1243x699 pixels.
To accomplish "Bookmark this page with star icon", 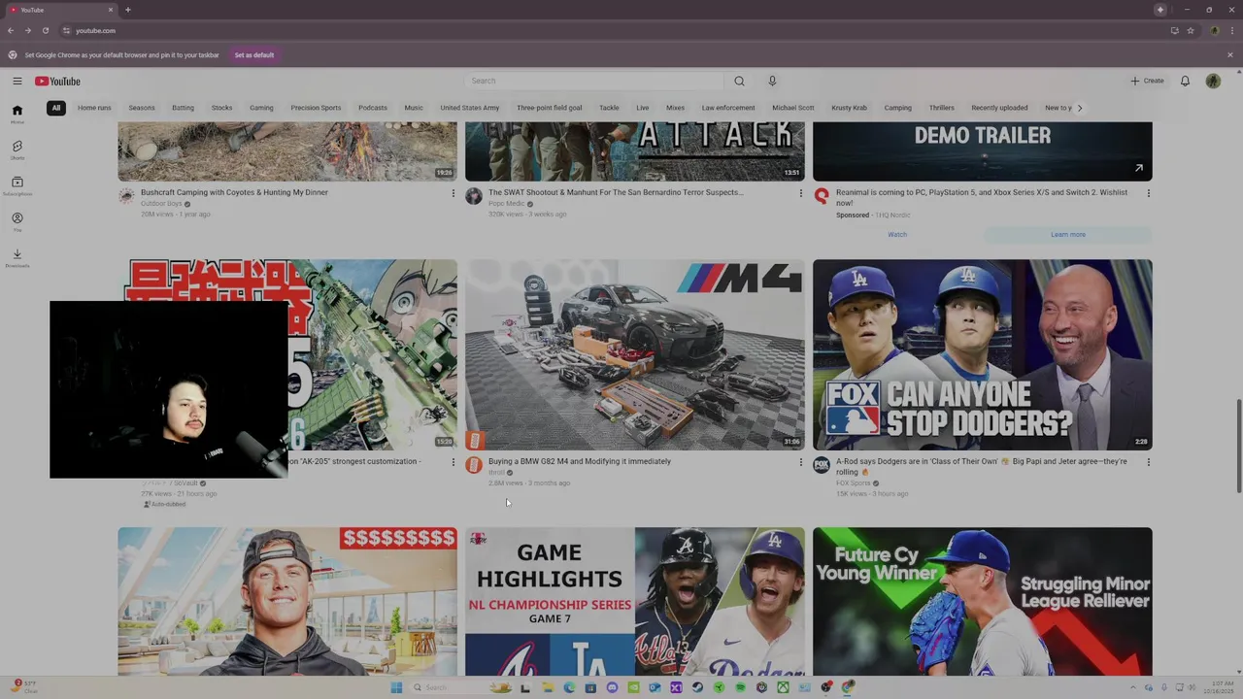I will [x=1191, y=30].
